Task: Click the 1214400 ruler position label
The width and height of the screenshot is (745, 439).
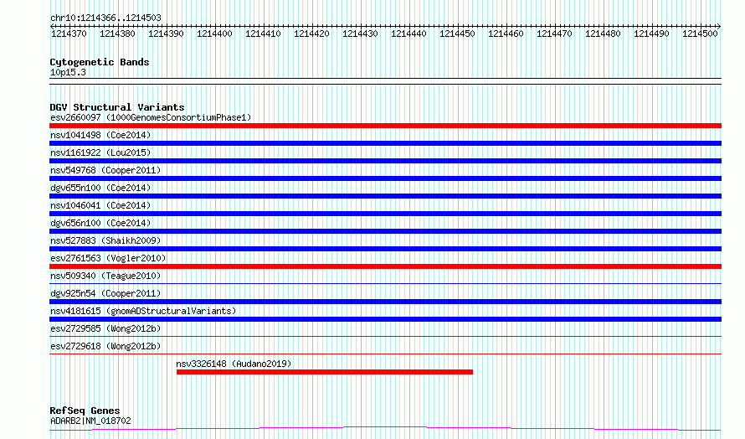Action: tap(215, 34)
